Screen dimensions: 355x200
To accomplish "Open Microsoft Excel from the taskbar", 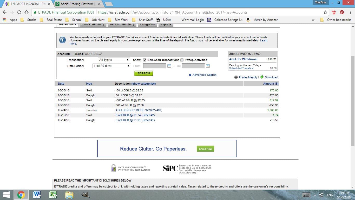I will 53,195.
